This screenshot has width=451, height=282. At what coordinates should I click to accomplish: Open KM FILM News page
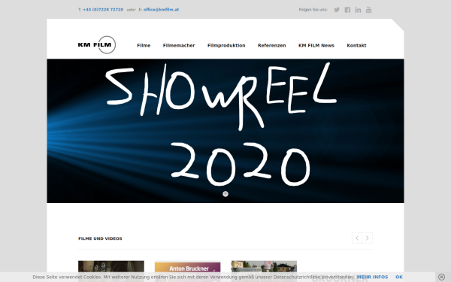click(316, 45)
